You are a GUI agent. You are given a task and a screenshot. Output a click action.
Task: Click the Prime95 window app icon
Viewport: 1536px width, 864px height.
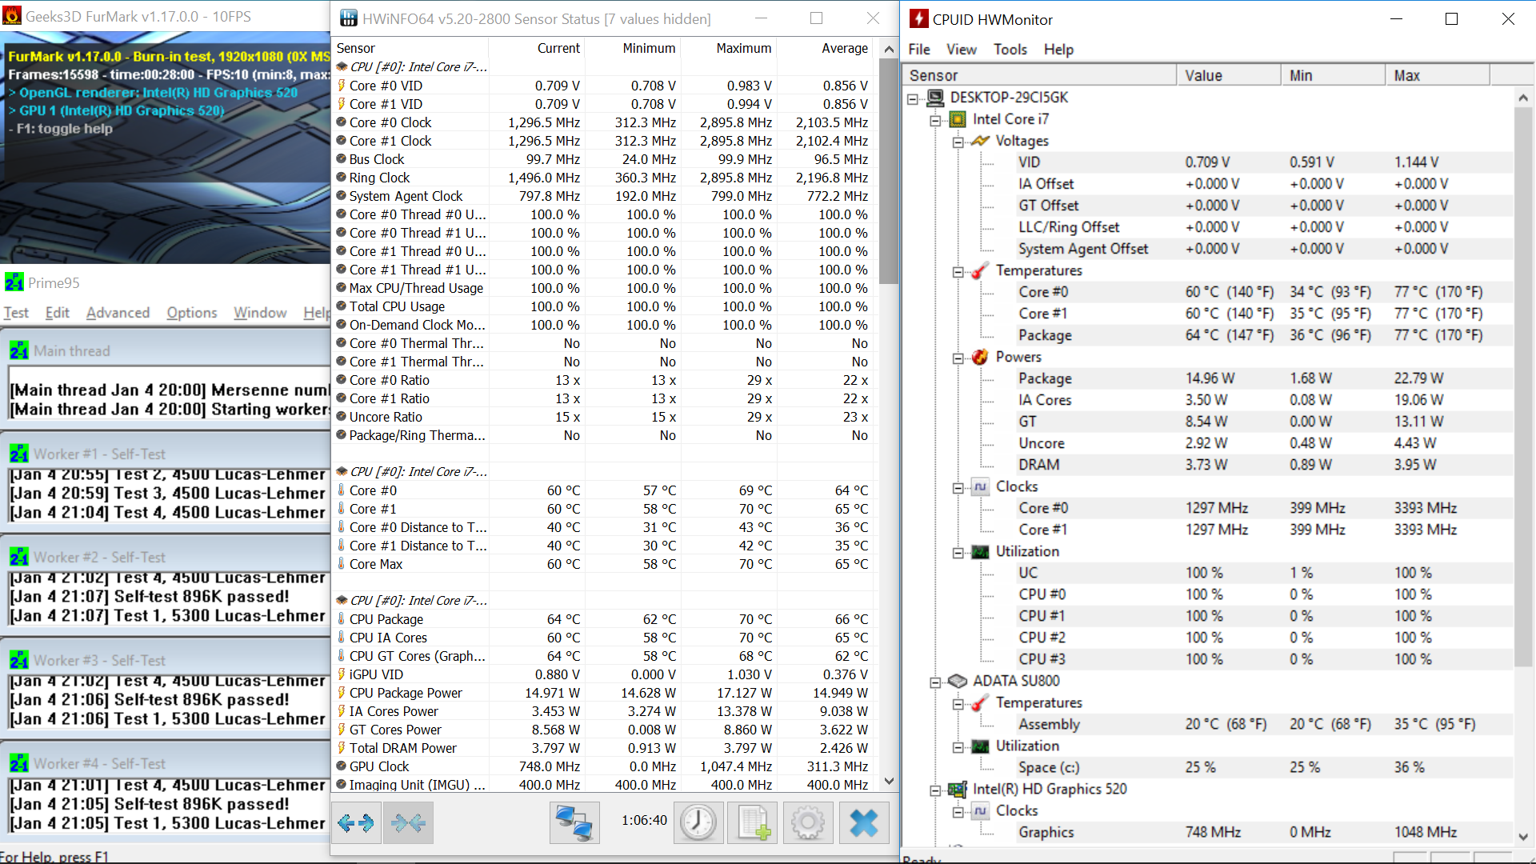pos(14,282)
